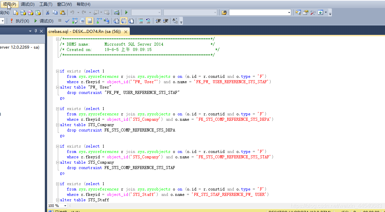Open the Solution Explorer window icon
Screen dimensions: 385x212
298,12
